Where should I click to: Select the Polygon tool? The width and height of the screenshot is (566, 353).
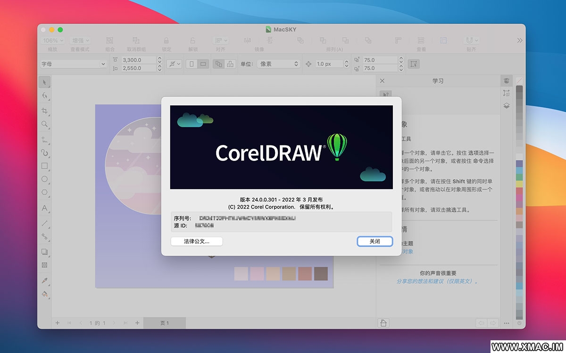point(44,192)
